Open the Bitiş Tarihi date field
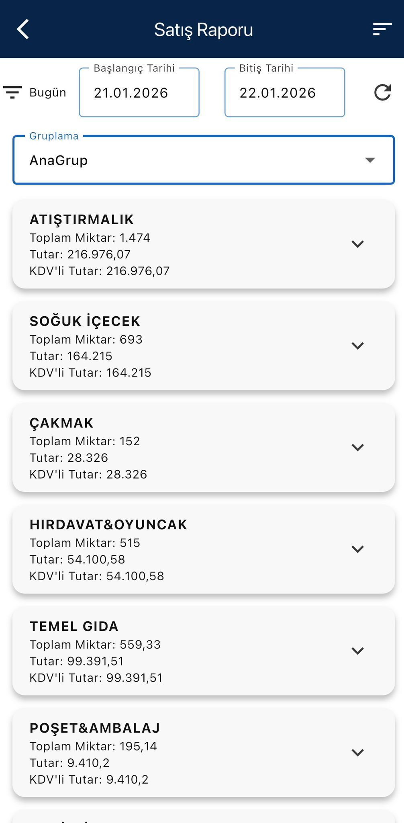This screenshot has height=823, width=404. point(284,93)
